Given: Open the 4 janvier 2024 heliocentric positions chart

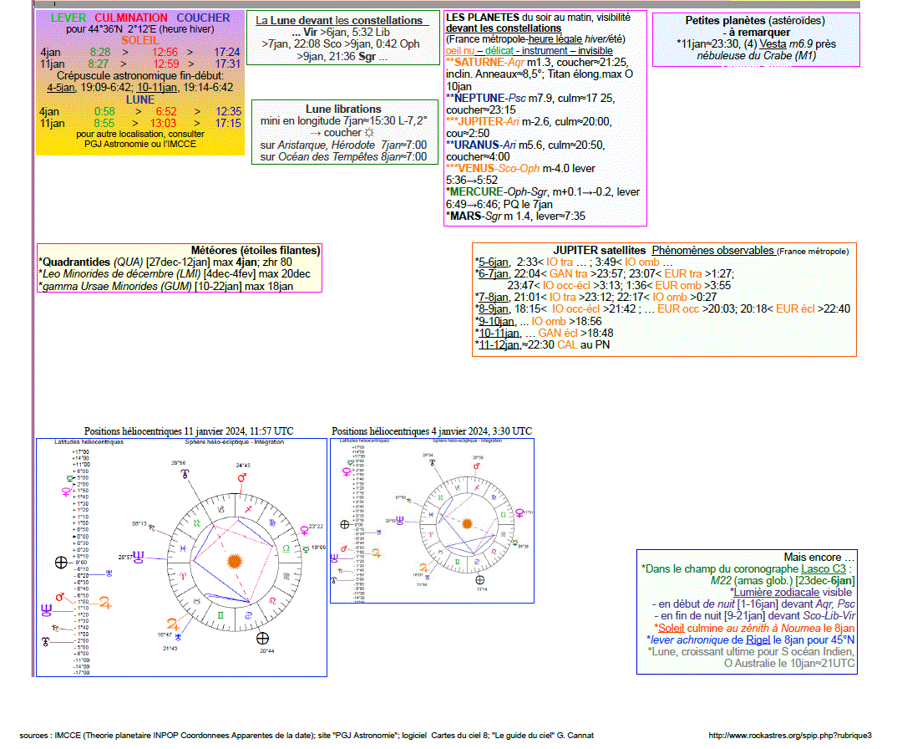Looking at the screenshot, I should 433,521.
